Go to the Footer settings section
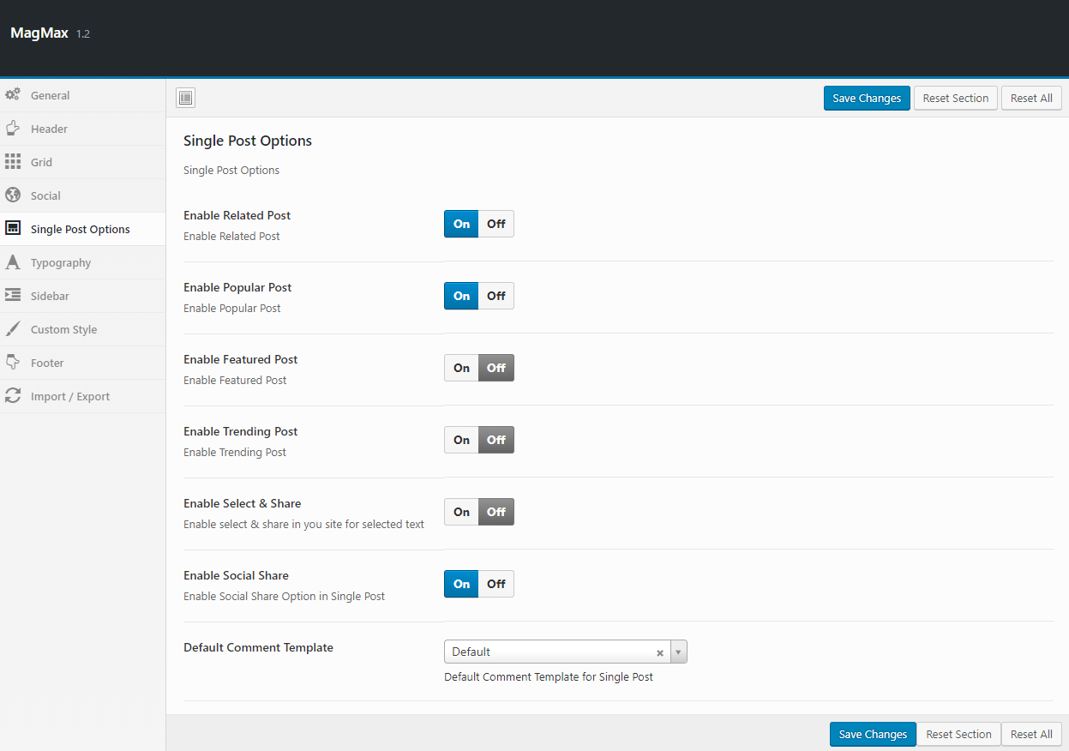The image size is (1069, 751). click(47, 363)
